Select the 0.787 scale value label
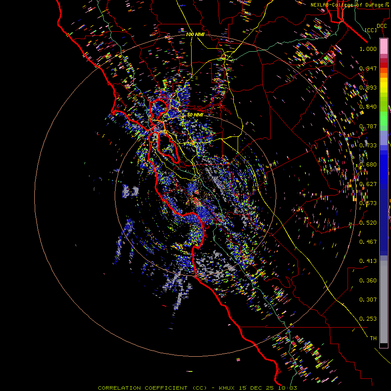Image resolution: width=391 pixels, height=391 pixels. [368, 126]
